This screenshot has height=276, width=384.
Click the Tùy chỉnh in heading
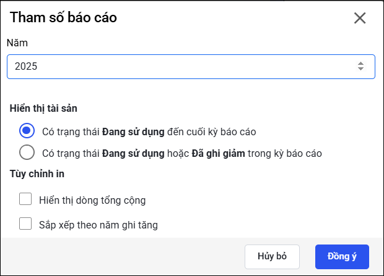[37, 174]
